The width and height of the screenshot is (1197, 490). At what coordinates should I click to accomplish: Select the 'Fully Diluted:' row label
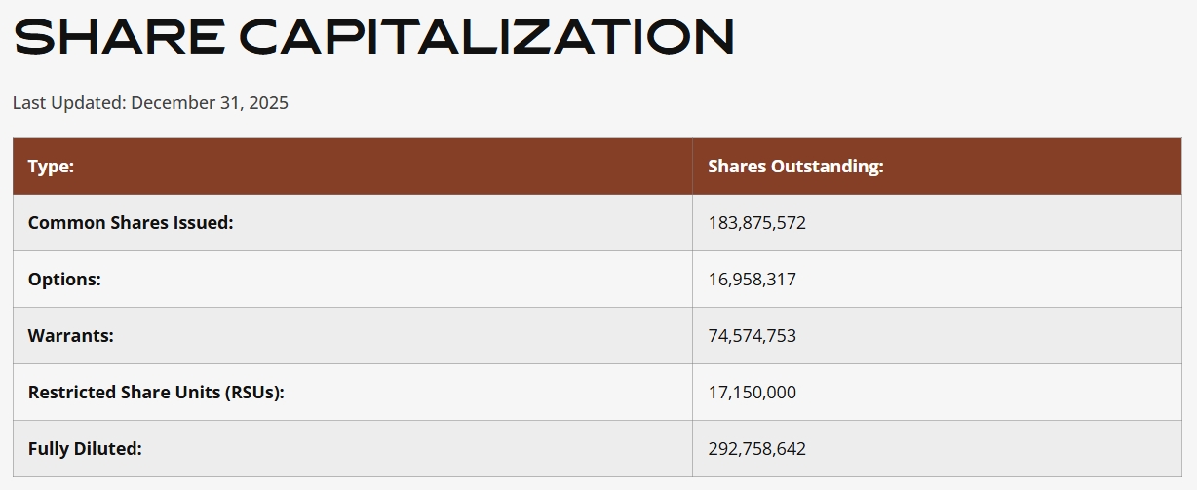tap(85, 449)
